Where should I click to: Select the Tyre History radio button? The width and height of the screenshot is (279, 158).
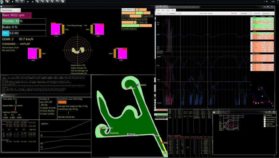click(265, 122)
